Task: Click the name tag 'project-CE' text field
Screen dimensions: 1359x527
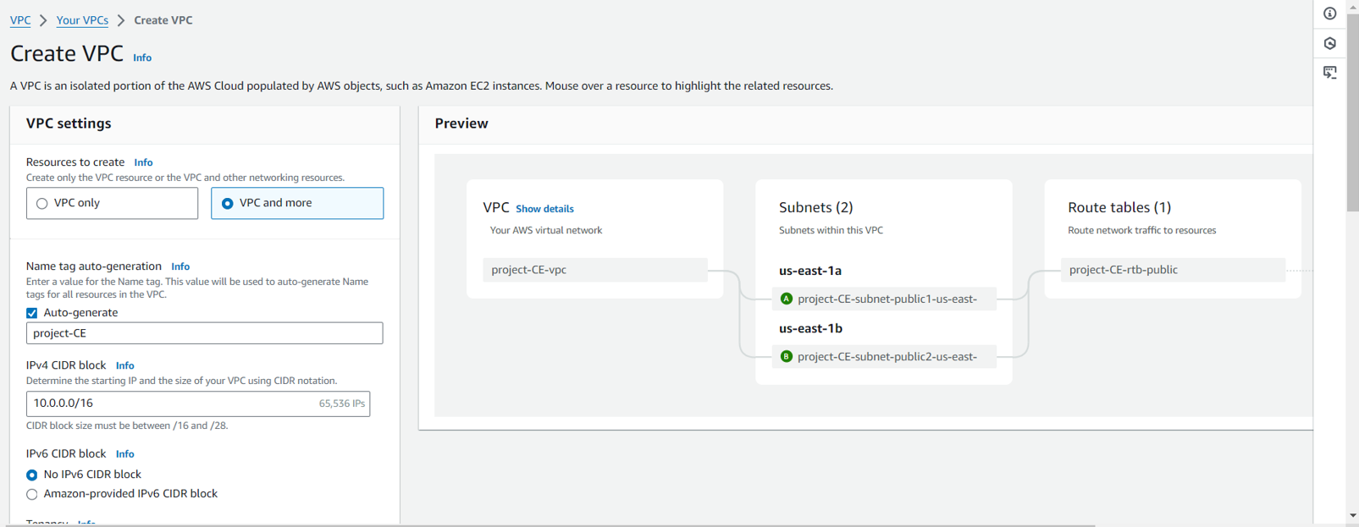Action: point(204,333)
